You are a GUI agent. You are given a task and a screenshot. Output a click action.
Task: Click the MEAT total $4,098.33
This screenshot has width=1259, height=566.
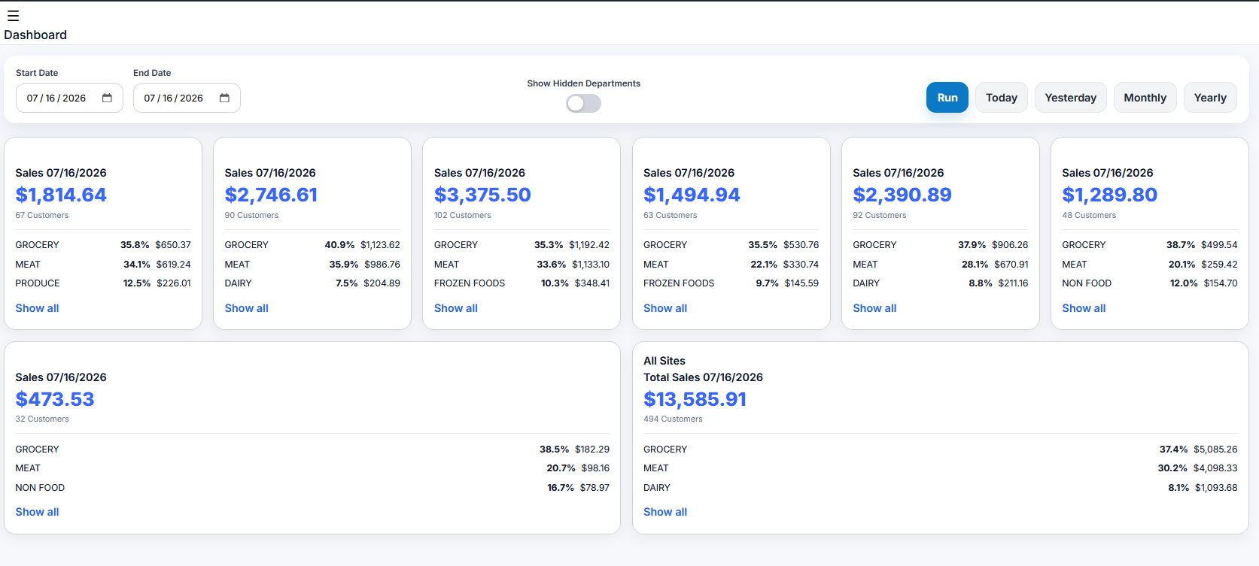(1215, 468)
